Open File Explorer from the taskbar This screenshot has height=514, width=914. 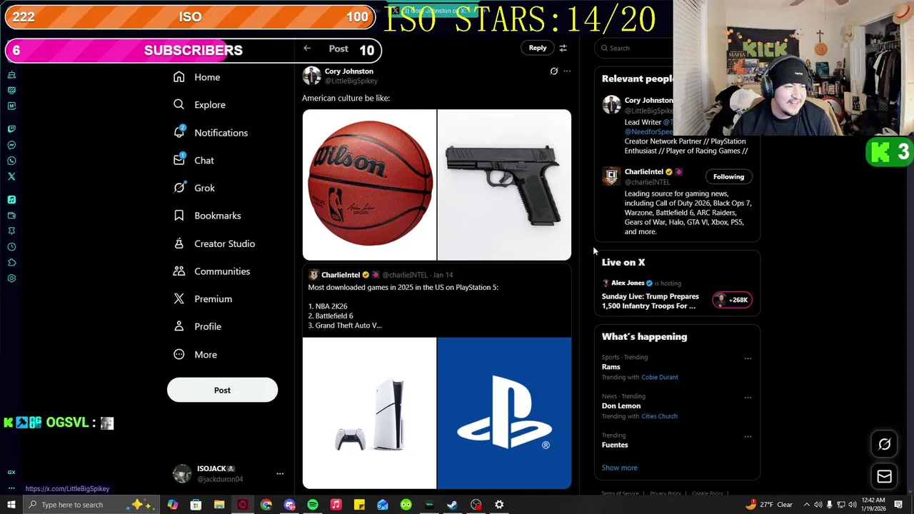click(x=219, y=505)
